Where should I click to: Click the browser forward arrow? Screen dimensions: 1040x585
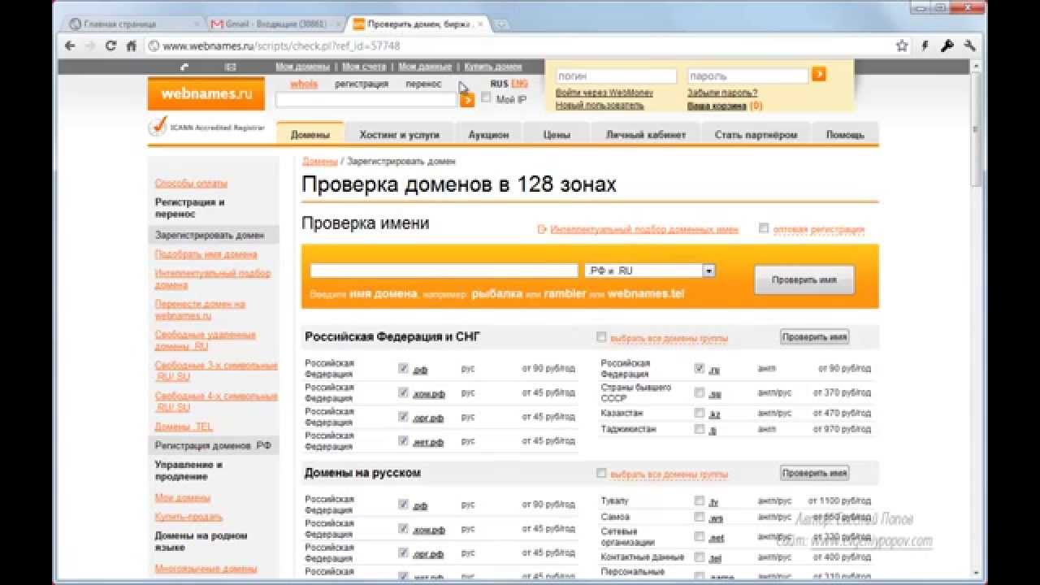(90, 46)
